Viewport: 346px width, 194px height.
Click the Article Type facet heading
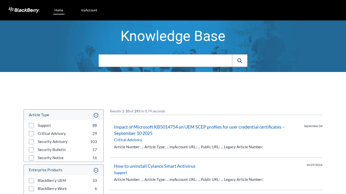[39, 115]
